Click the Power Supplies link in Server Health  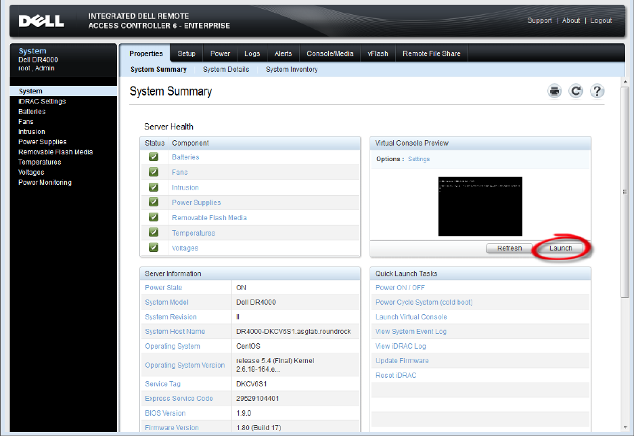coord(196,202)
